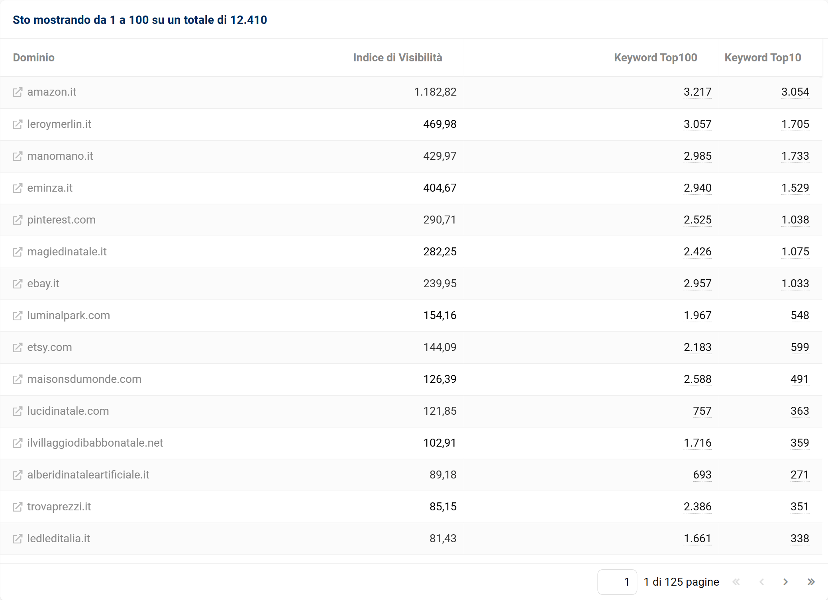Click ilvillaggiodibabbonatale.net Top100 value 1.716

click(x=698, y=443)
